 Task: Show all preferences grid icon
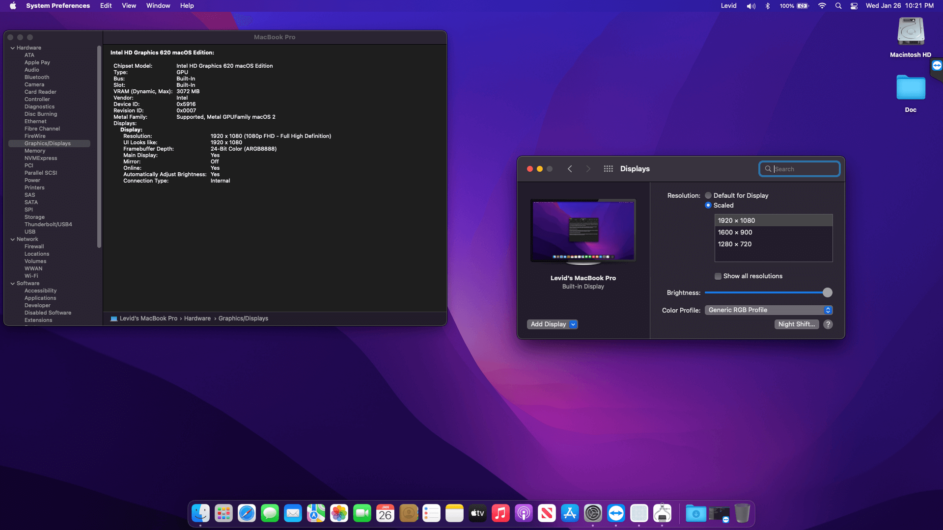point(608,168)
